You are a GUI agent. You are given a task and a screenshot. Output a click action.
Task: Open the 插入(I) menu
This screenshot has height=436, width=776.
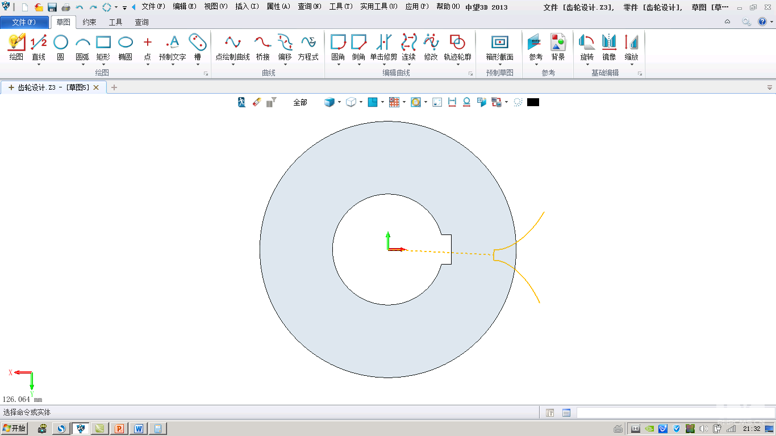click(247, 7)
